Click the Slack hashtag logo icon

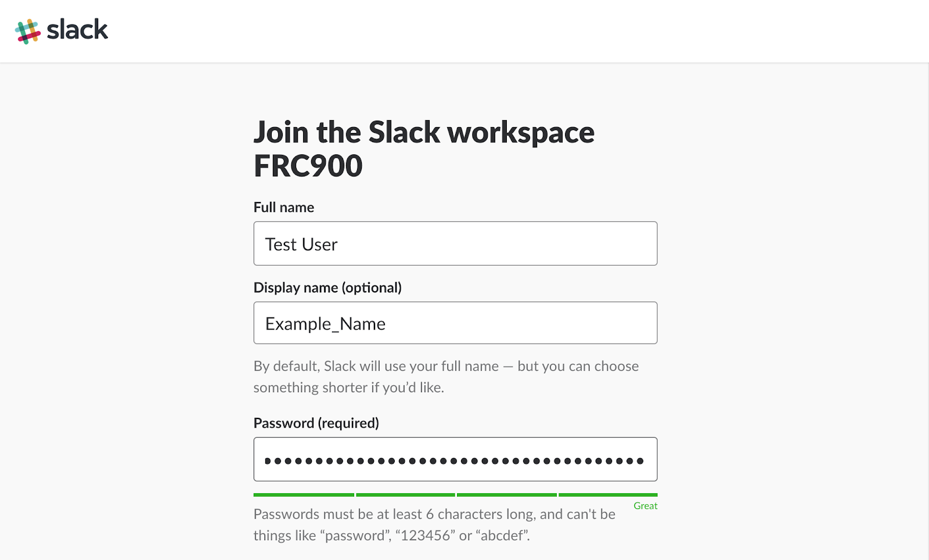(x=27, y=31)
